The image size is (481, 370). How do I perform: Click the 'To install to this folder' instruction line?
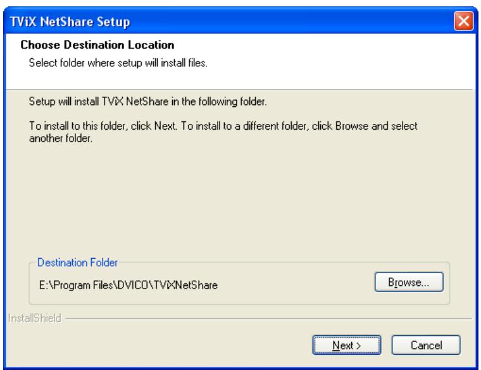[x=223, y=126]
